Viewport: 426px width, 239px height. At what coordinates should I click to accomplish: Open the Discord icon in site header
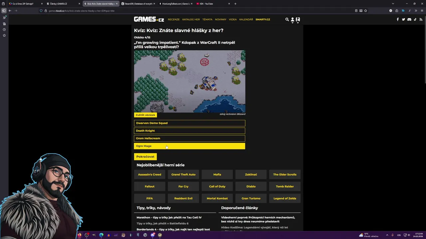[409, 20]
